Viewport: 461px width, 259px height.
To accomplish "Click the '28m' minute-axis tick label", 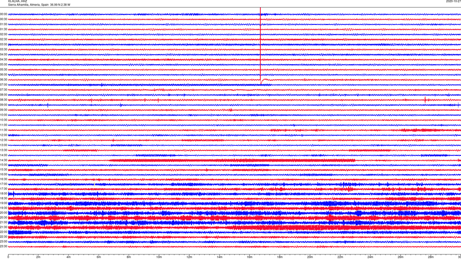I will 431,257.
